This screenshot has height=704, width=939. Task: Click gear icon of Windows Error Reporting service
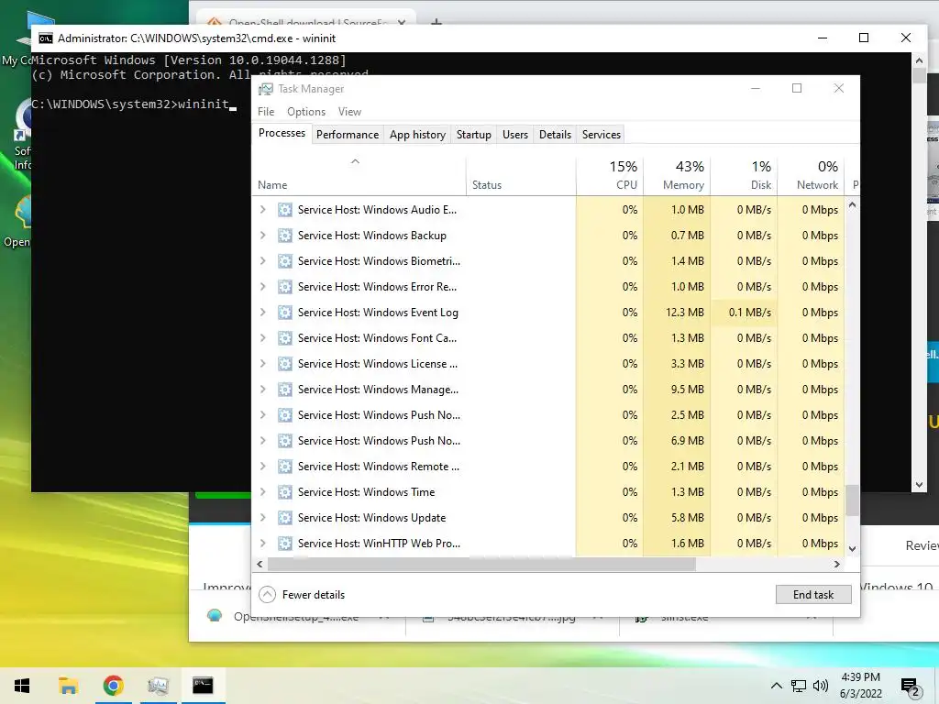pyautogui.click(x=285, y=287)
